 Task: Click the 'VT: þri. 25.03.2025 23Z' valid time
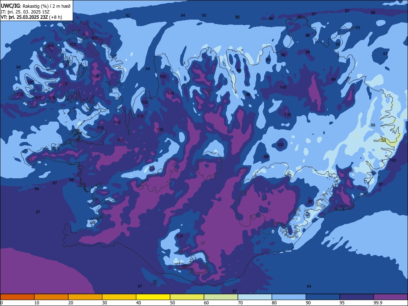(x=24, y=17)
